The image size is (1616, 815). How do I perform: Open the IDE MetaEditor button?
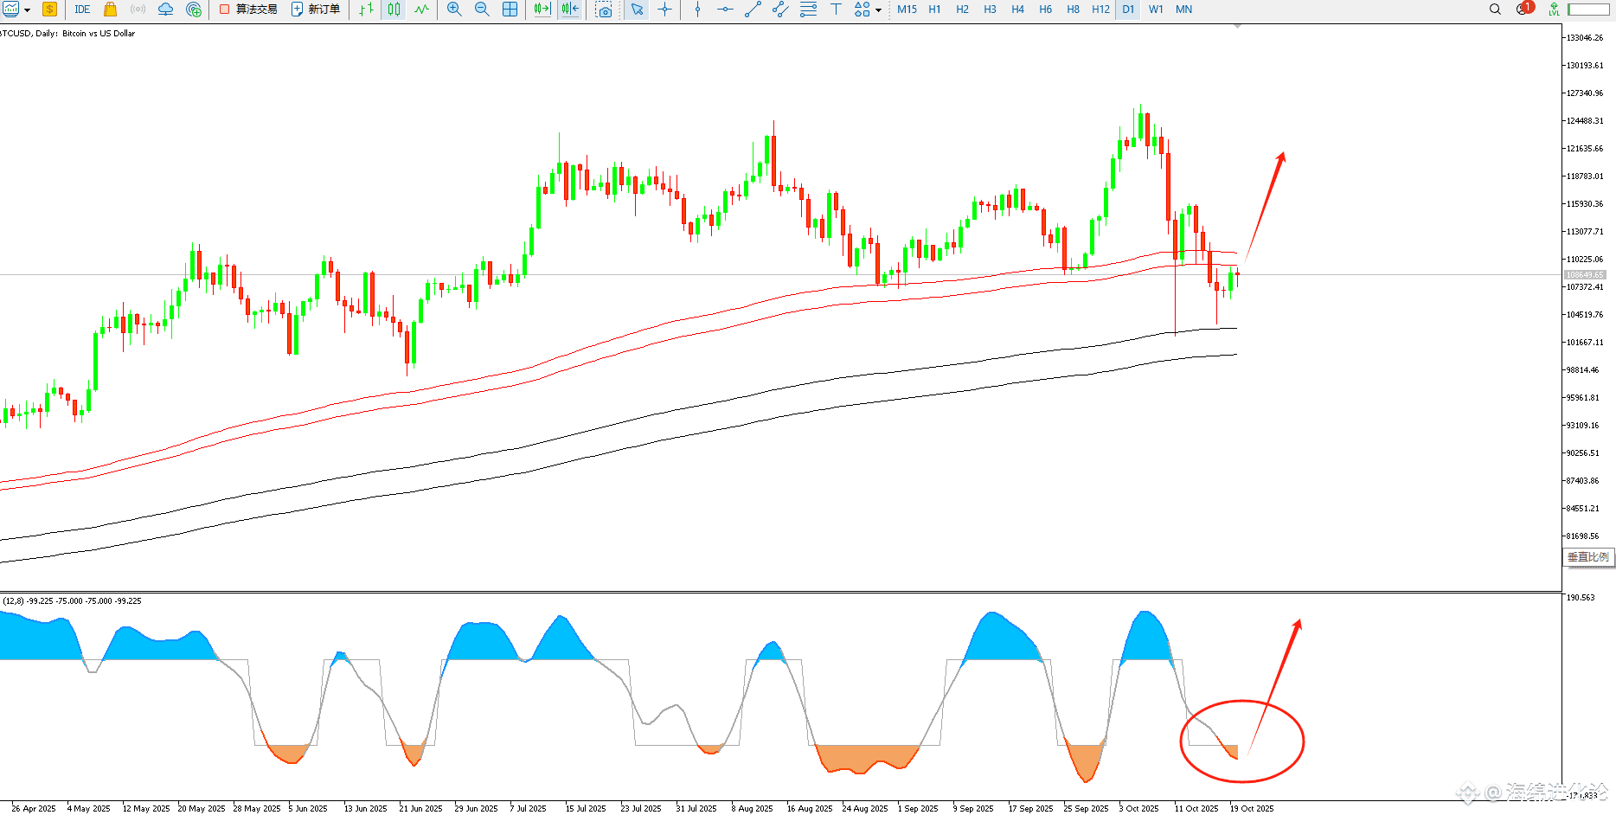click(82, 10)
